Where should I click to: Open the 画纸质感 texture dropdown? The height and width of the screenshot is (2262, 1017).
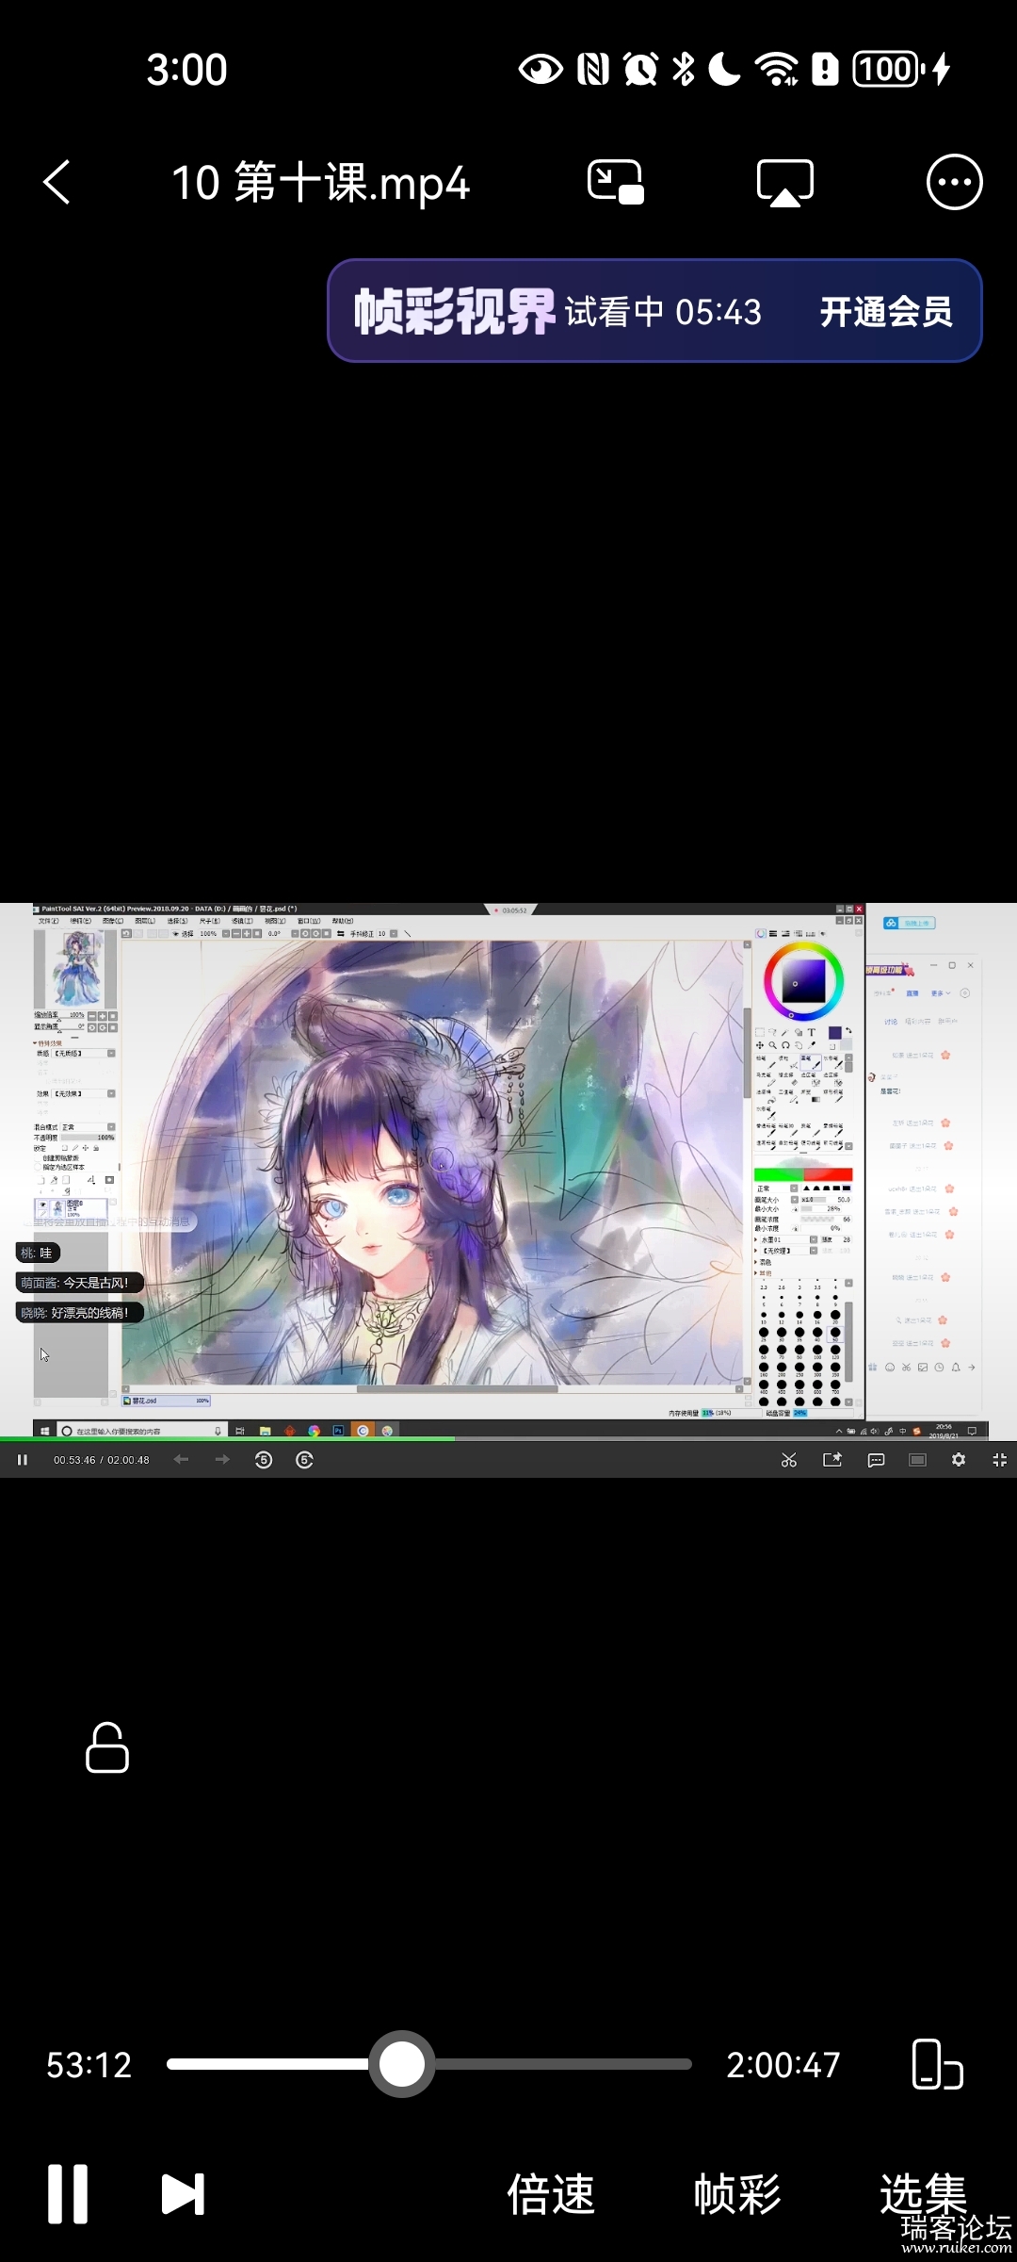83,1053
